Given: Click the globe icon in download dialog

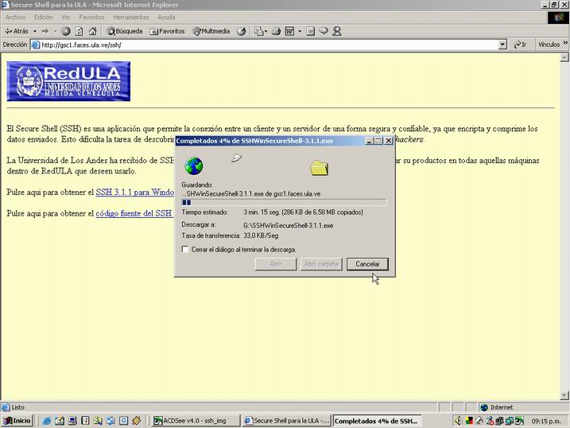Looking at the screenshot, I should tap(193, 165).
